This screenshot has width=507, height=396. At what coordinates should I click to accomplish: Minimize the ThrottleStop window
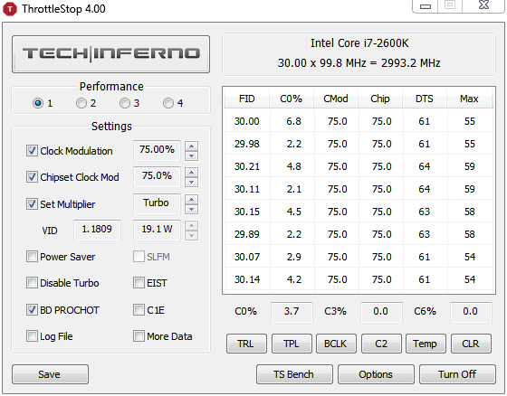point(426,5)
